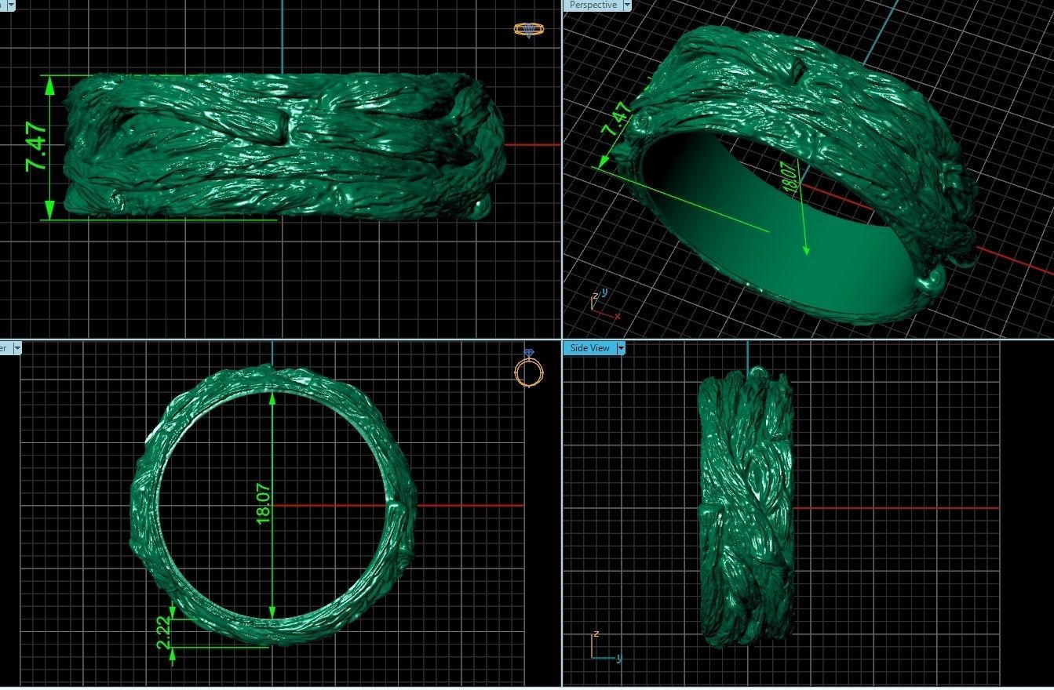Screen dimensions: 1054x690
Task: Select the Perspective viewport title tab
Action: 593,5
